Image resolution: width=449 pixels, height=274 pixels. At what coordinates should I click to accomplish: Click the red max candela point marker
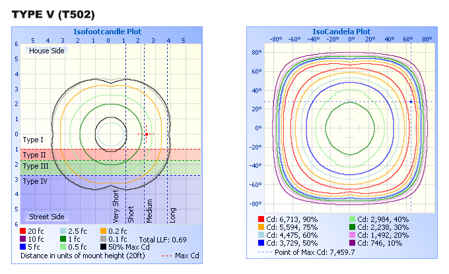pyautogui.click(x=146, y=134)
